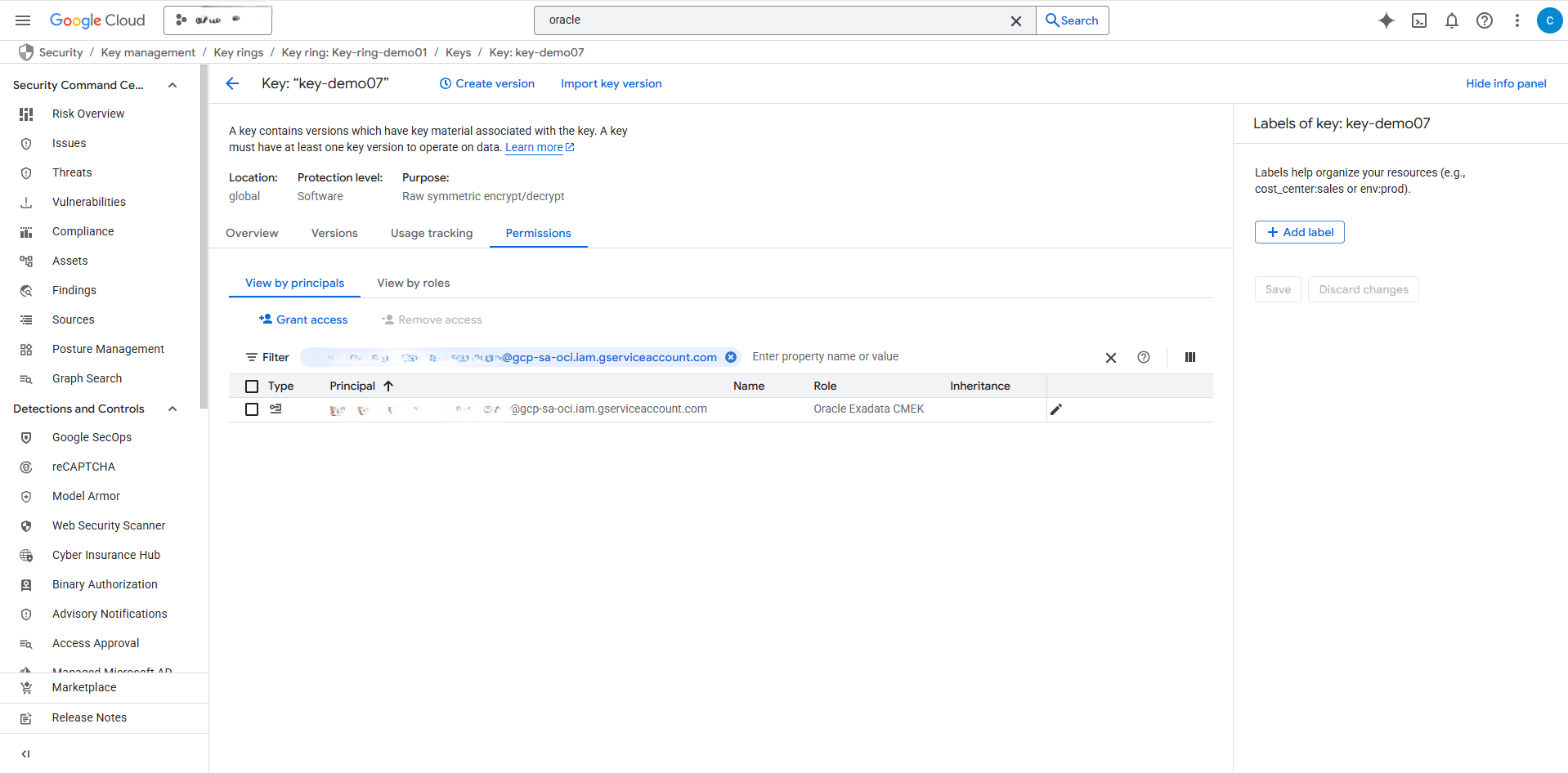Add a label to key-demo07
This screenshot has width=1568, height=773.
click(x=1299, y=232)
